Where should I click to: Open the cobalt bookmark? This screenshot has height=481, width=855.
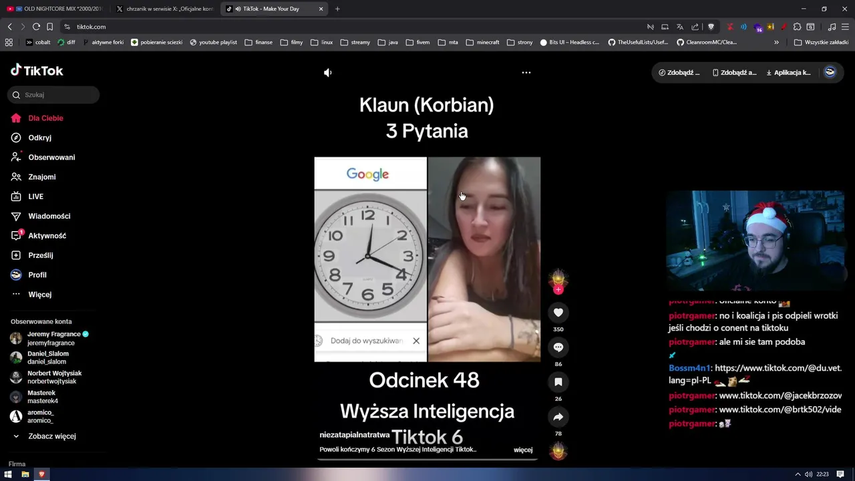click(x=38, y=42)
